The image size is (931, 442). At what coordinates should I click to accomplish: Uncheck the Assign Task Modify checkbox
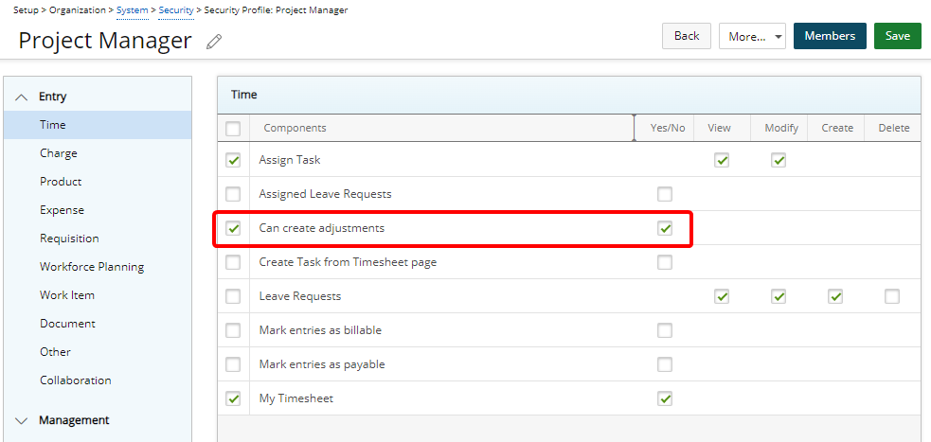pyautogui.click(x=779, y=160)
